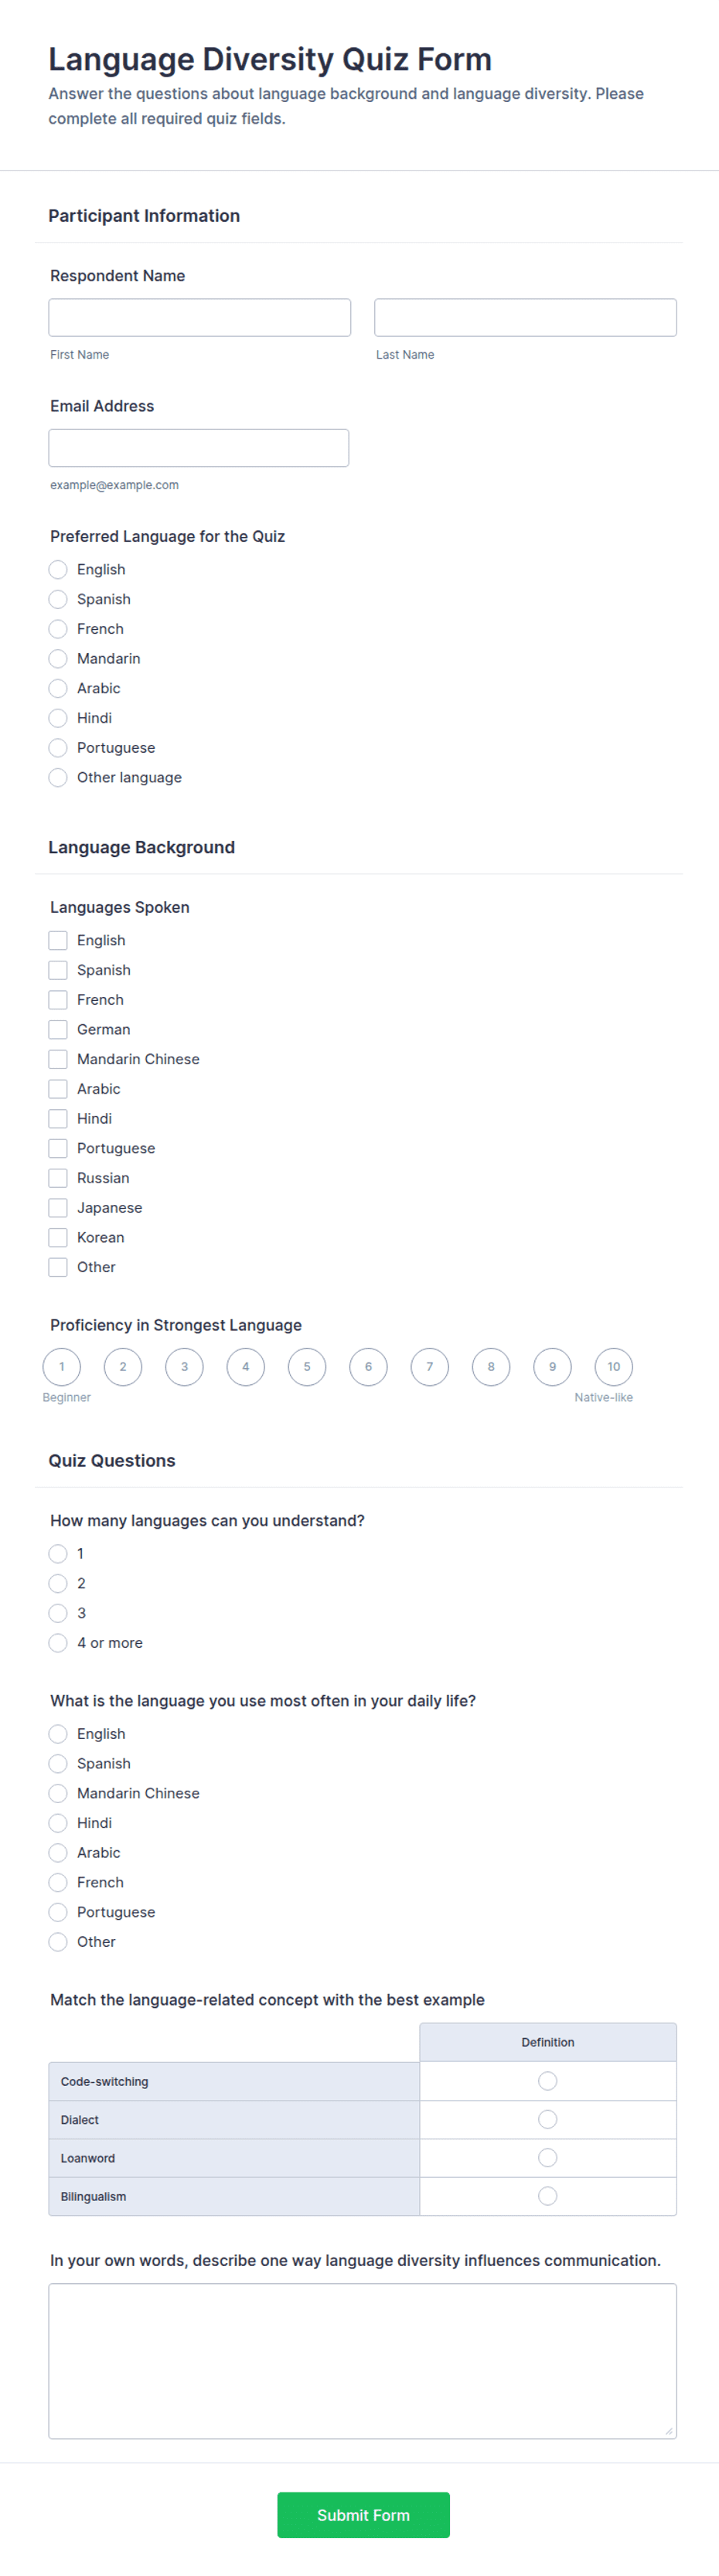
Task: Mark the Loanword row Definition option
Action: coord(548,2158)
